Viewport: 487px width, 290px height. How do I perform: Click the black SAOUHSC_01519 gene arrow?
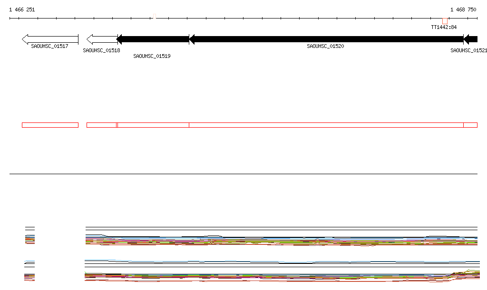[x=153, y=39]
